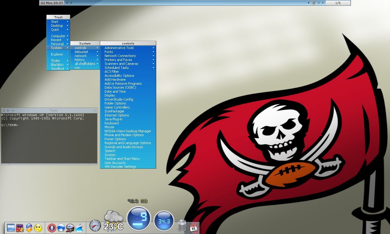Click the blue globe sphere dock icon
Image resolution: width=390 pixels, height=234 pixels.
[x=61, y=228]
